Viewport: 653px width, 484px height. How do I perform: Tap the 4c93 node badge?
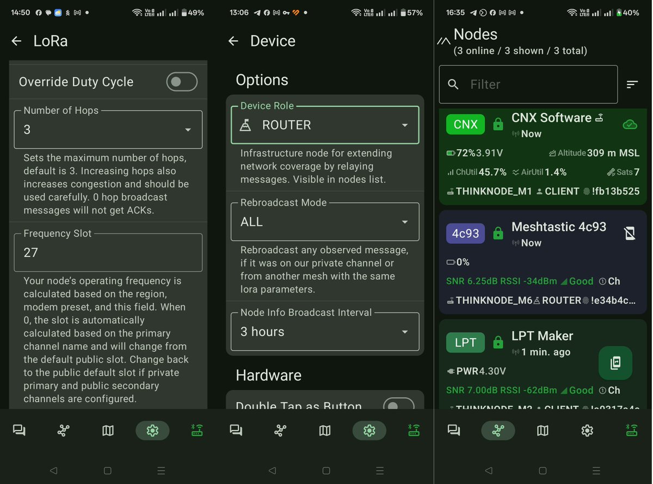pos(465,234)
